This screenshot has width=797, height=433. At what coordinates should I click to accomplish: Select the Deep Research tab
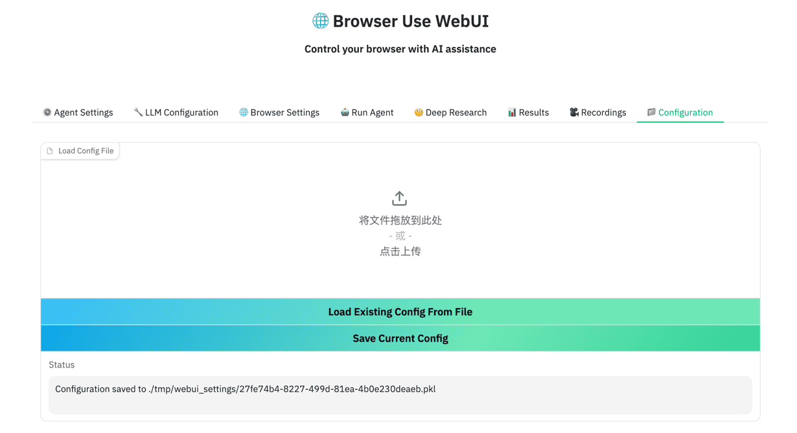[x=450, y=112]
